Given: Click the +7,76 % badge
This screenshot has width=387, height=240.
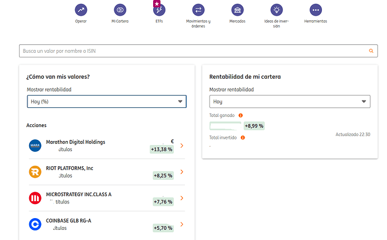Looking at the screenshot, I should (x=163, y=202).
